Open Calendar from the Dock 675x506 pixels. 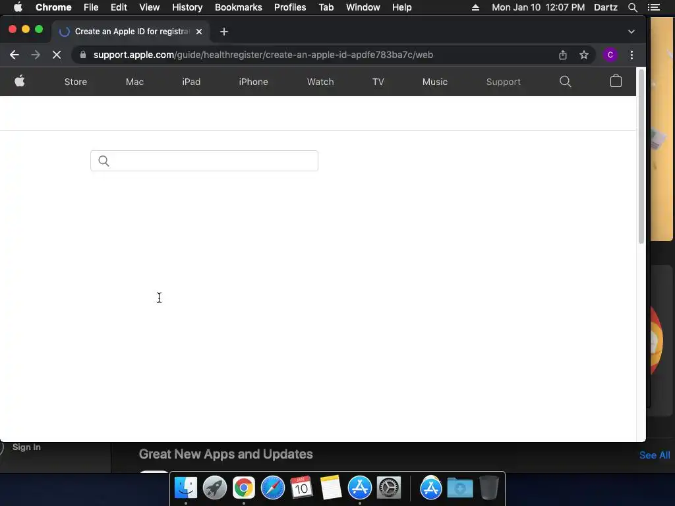click(x=301, y=488)
